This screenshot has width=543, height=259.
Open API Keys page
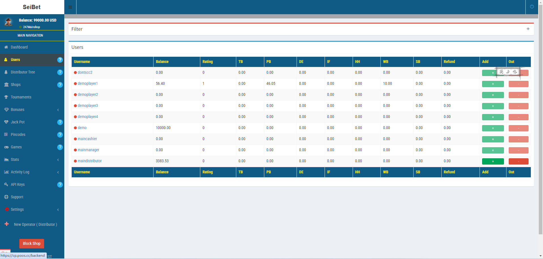[18, 184]
